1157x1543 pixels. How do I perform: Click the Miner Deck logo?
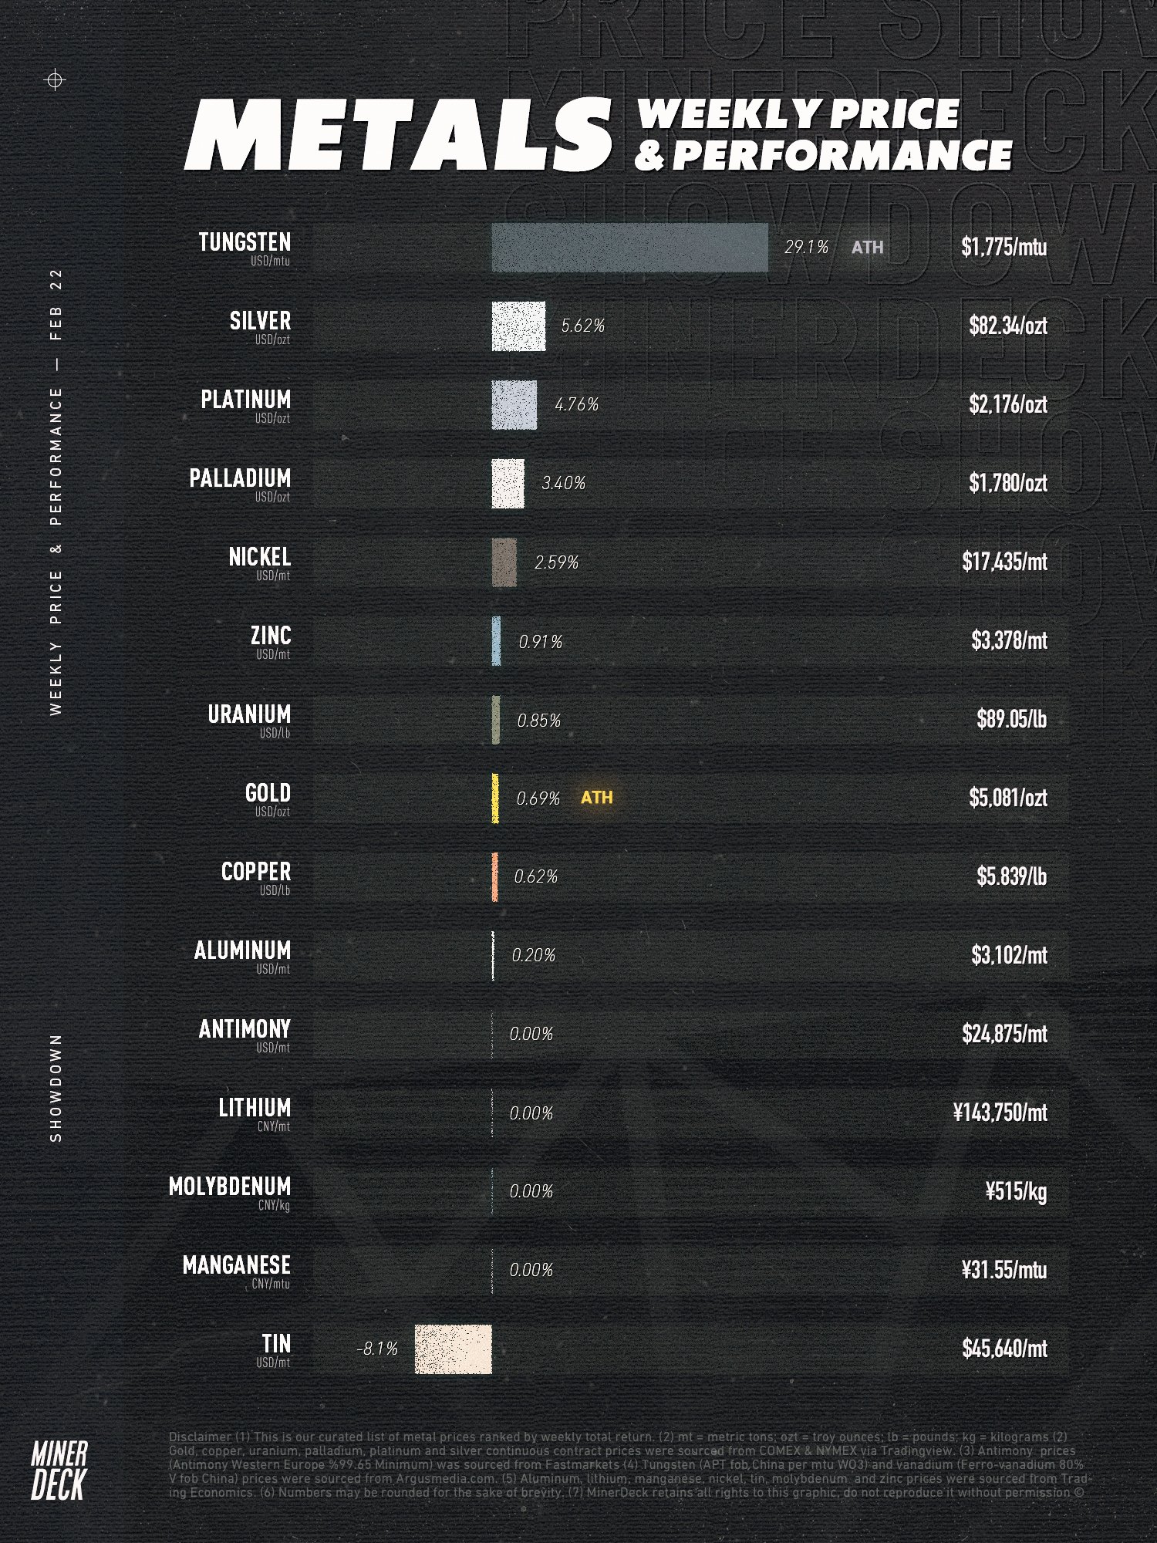coord(59,1470)
